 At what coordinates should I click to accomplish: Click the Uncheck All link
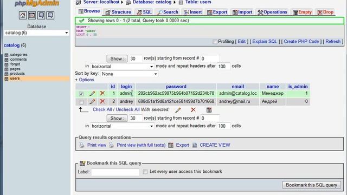[x=128, y=109]
